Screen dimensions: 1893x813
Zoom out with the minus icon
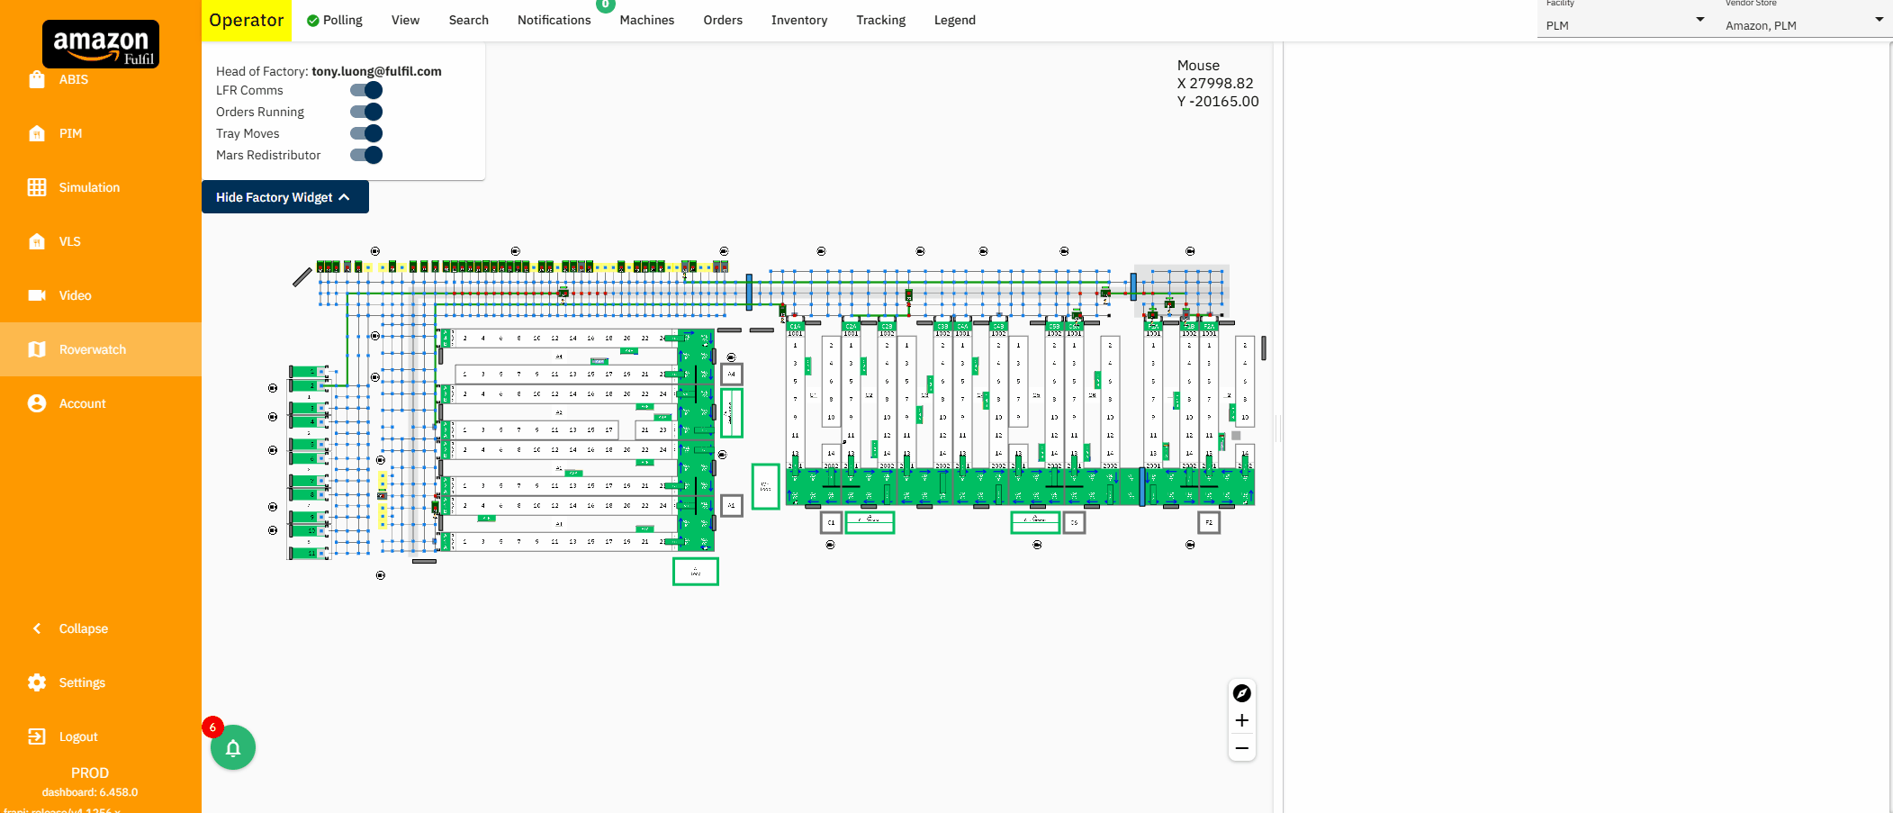coord(1241,748)
